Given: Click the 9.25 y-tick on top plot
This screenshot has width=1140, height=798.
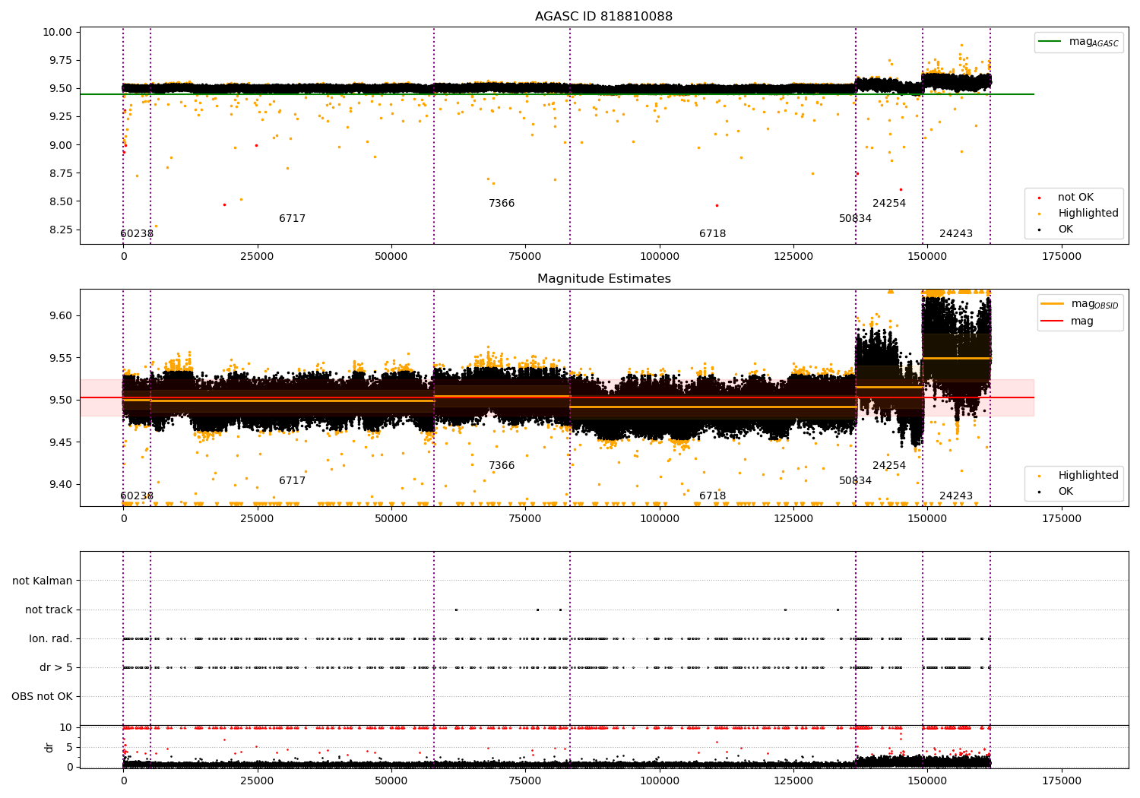Looking at the screenshot, I should coord(60,117).
